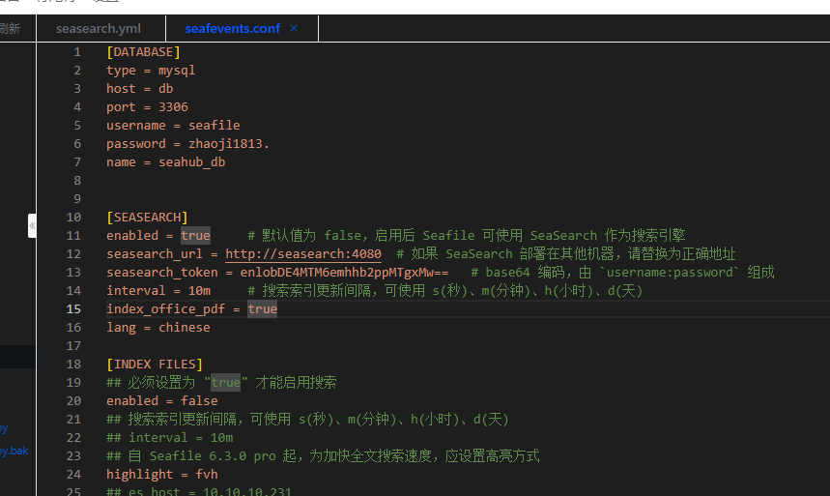Place cursor on 'type = mysql' line
The height and width of the screenshot is (496, 830).
151,71
